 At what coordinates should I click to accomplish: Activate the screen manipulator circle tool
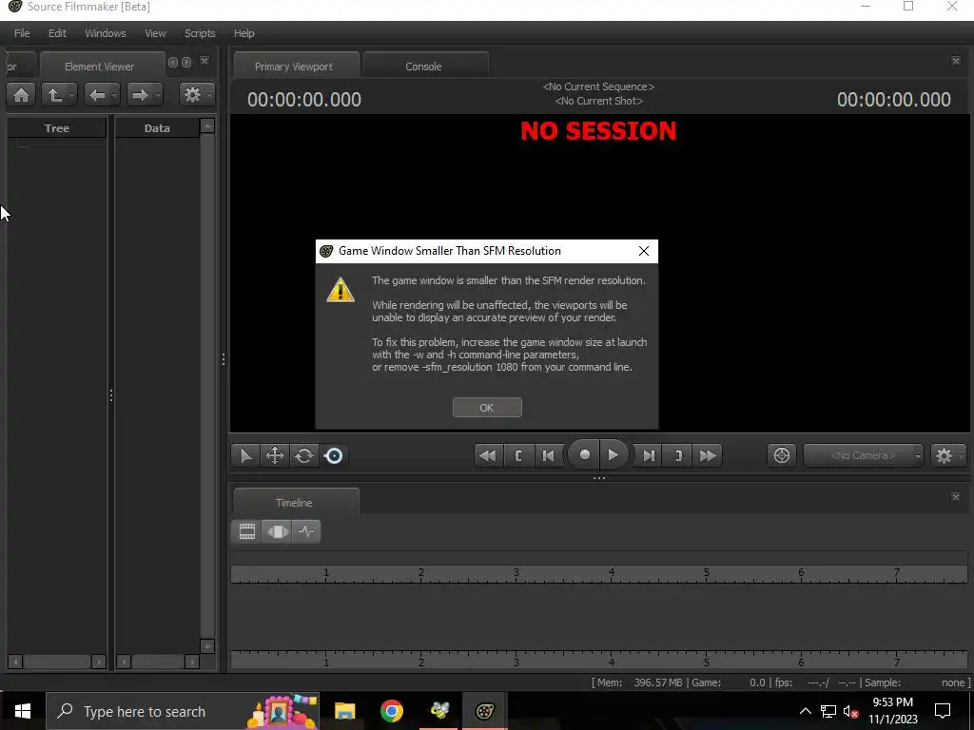(334, 456)
